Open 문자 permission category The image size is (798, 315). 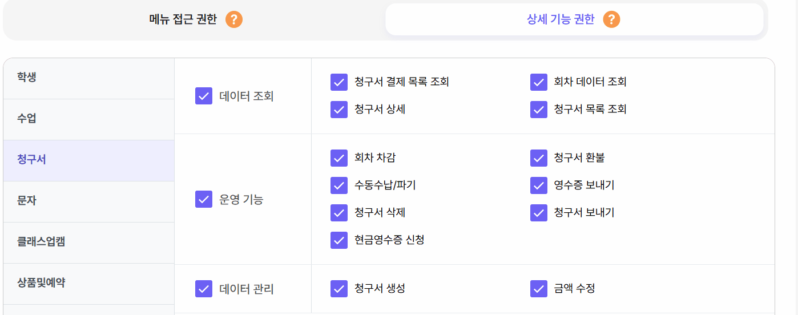pos(27,201)
